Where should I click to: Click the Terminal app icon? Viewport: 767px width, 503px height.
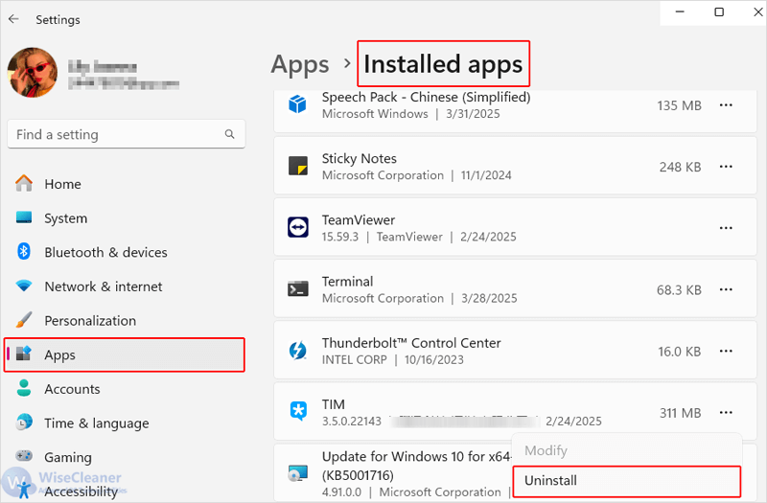[297, 289]
